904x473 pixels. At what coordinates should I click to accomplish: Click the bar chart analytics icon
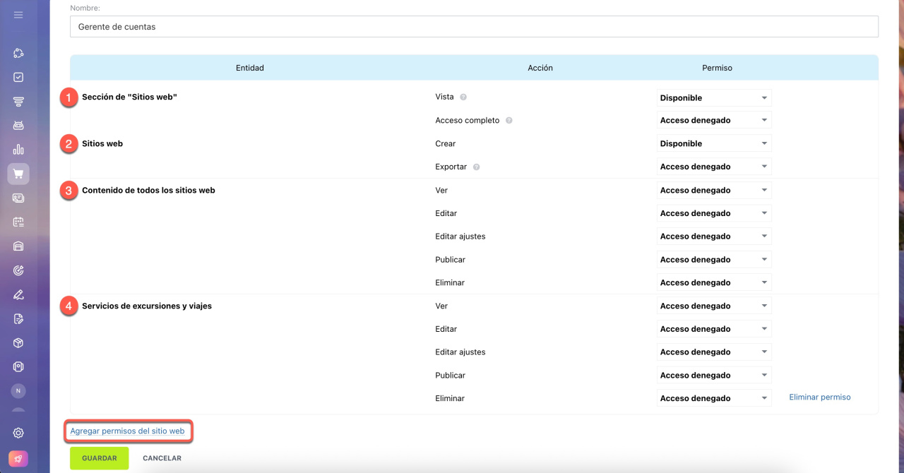[x=18, y=150]
